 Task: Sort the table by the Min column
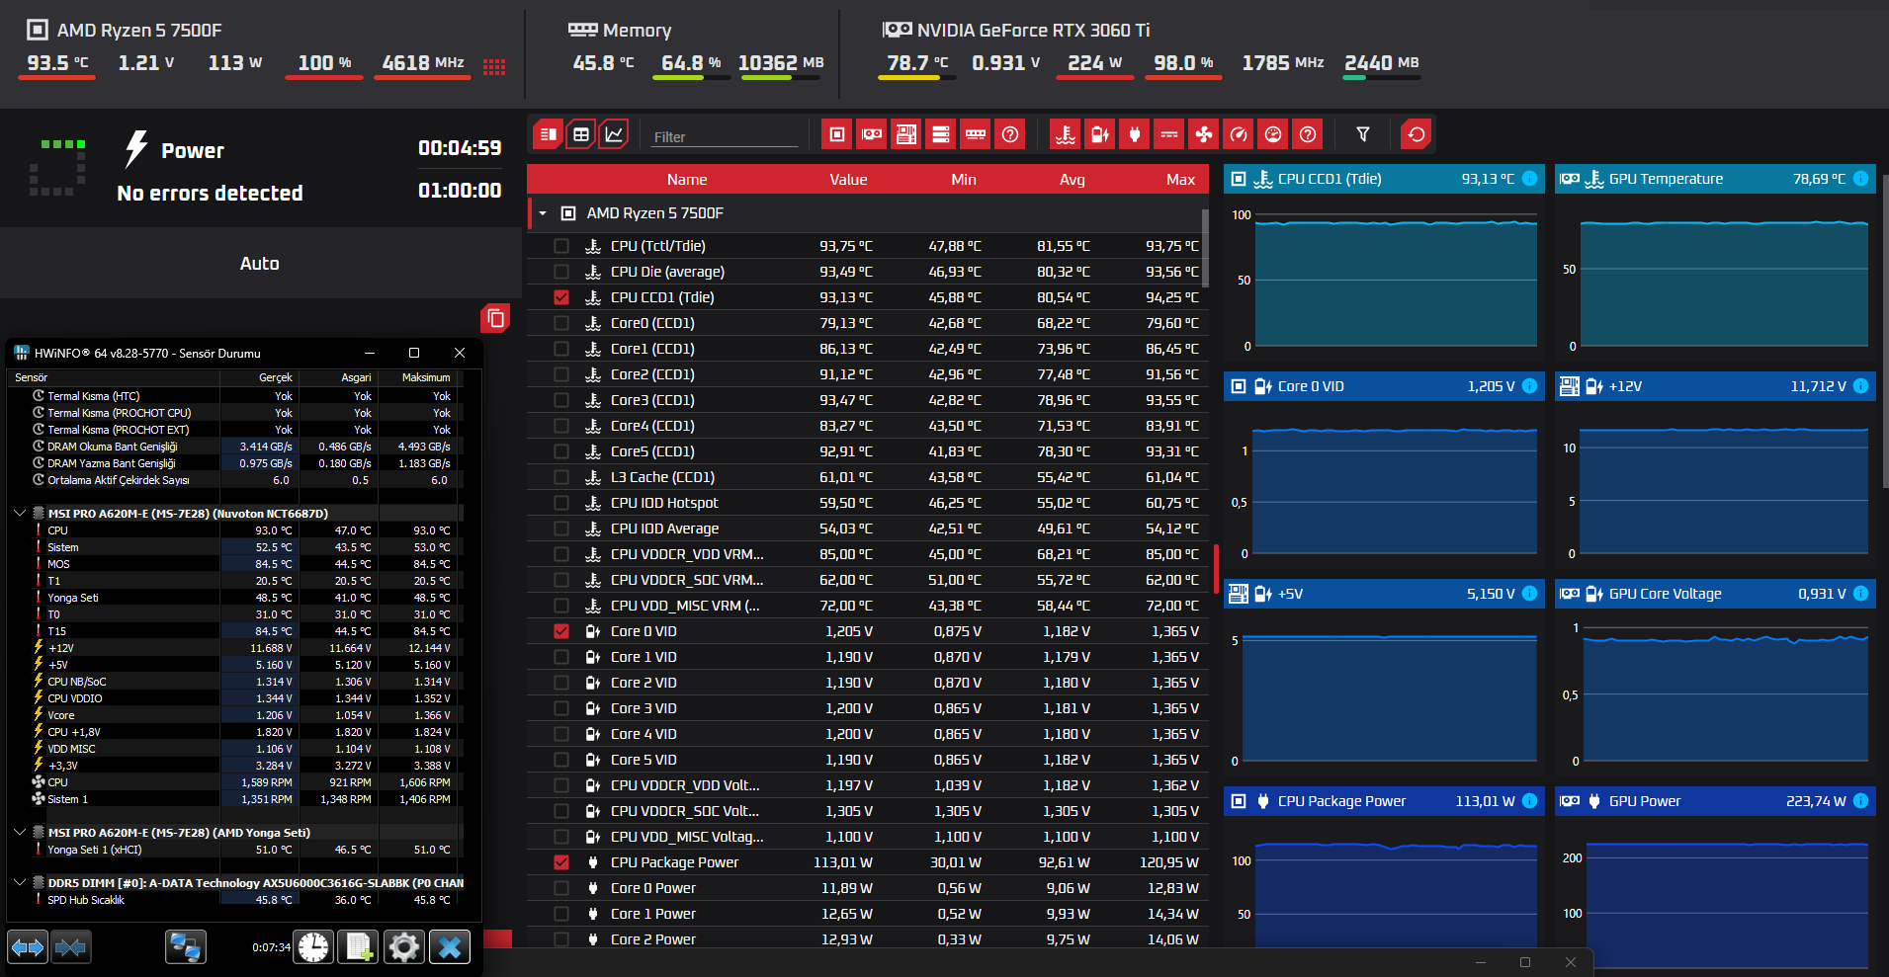tap(964, 180)
